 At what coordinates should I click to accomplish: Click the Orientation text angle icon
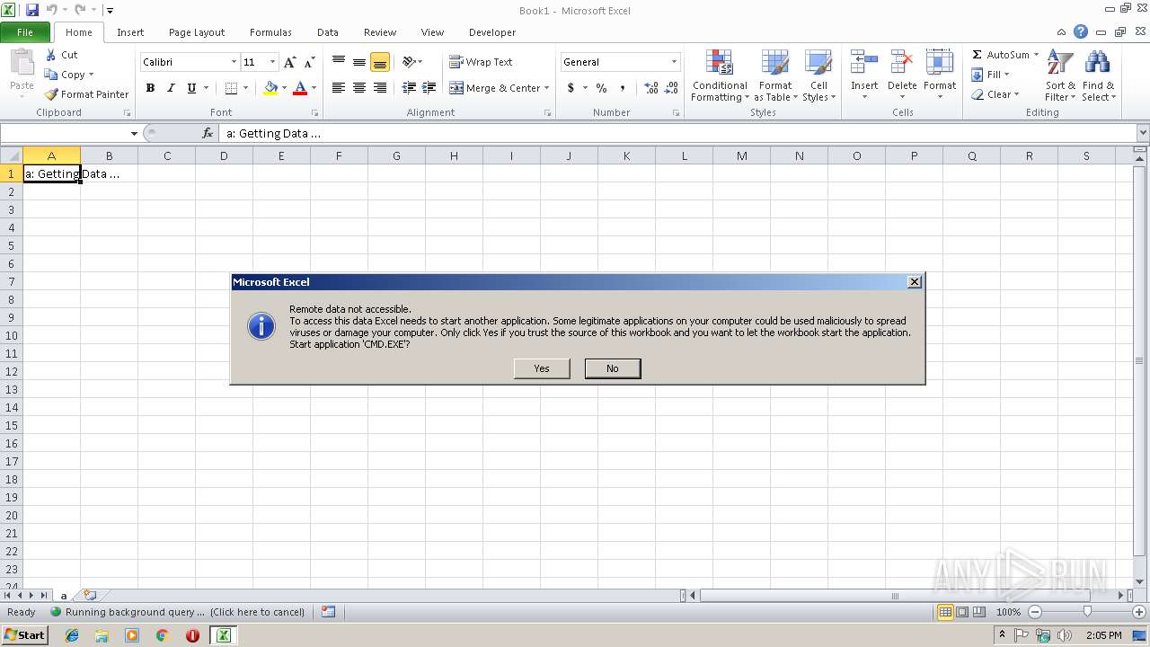click(409, 62)
